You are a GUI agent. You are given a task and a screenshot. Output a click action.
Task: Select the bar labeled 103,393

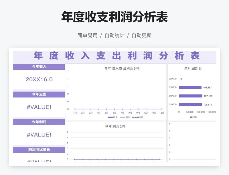click(190, 87)
